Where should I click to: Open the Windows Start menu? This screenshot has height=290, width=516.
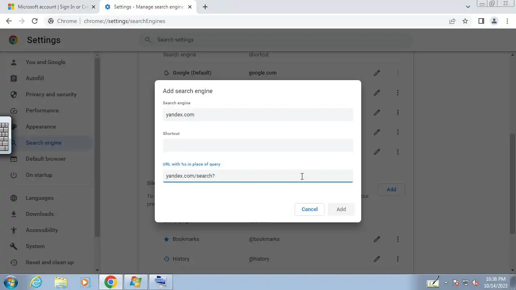pos(11,282)
